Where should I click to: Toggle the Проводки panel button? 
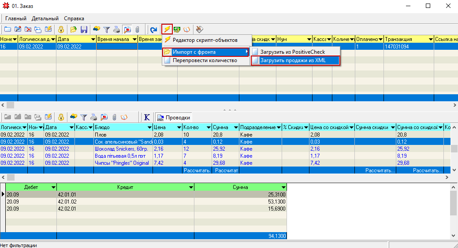(174, 118)
